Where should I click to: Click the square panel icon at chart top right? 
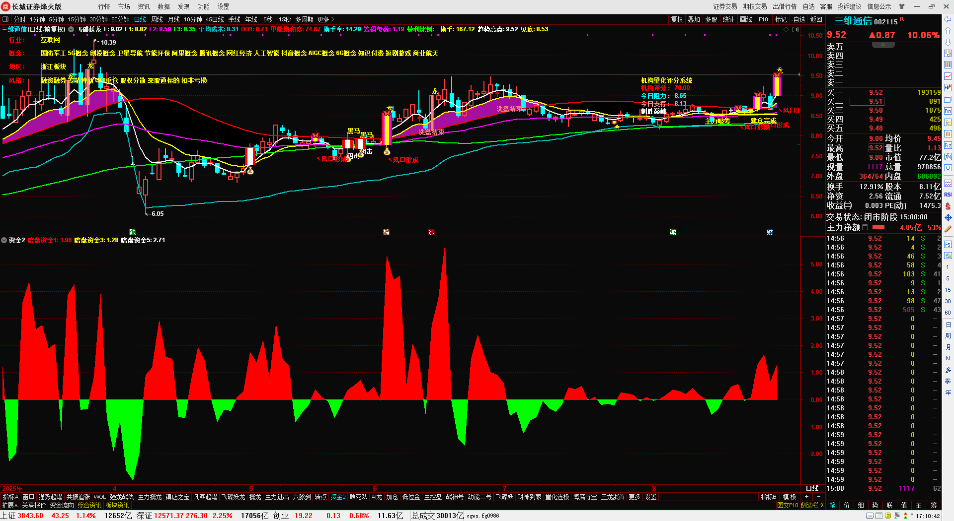point(795,30)
